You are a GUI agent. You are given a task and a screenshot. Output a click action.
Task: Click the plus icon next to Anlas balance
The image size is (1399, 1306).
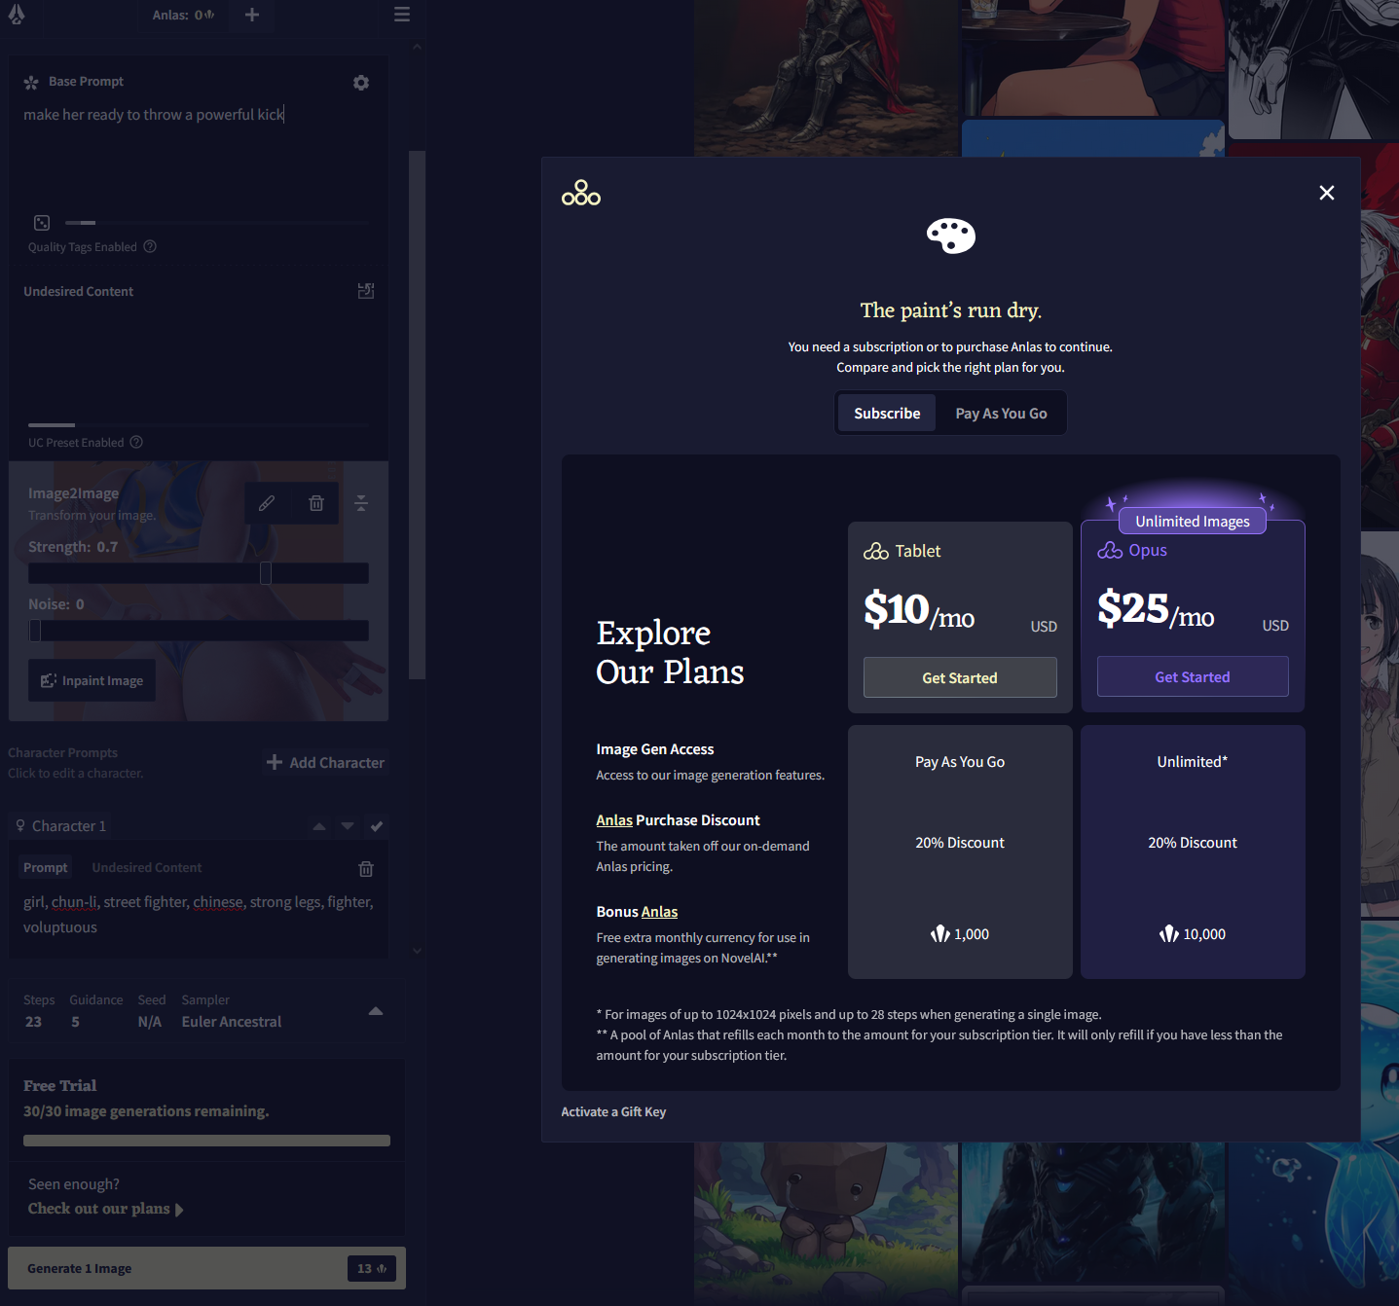tap(252, 15)
